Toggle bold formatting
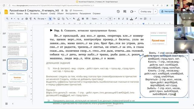Image resolution: width=194 pixels, height=109 pixels. [119, 19]
